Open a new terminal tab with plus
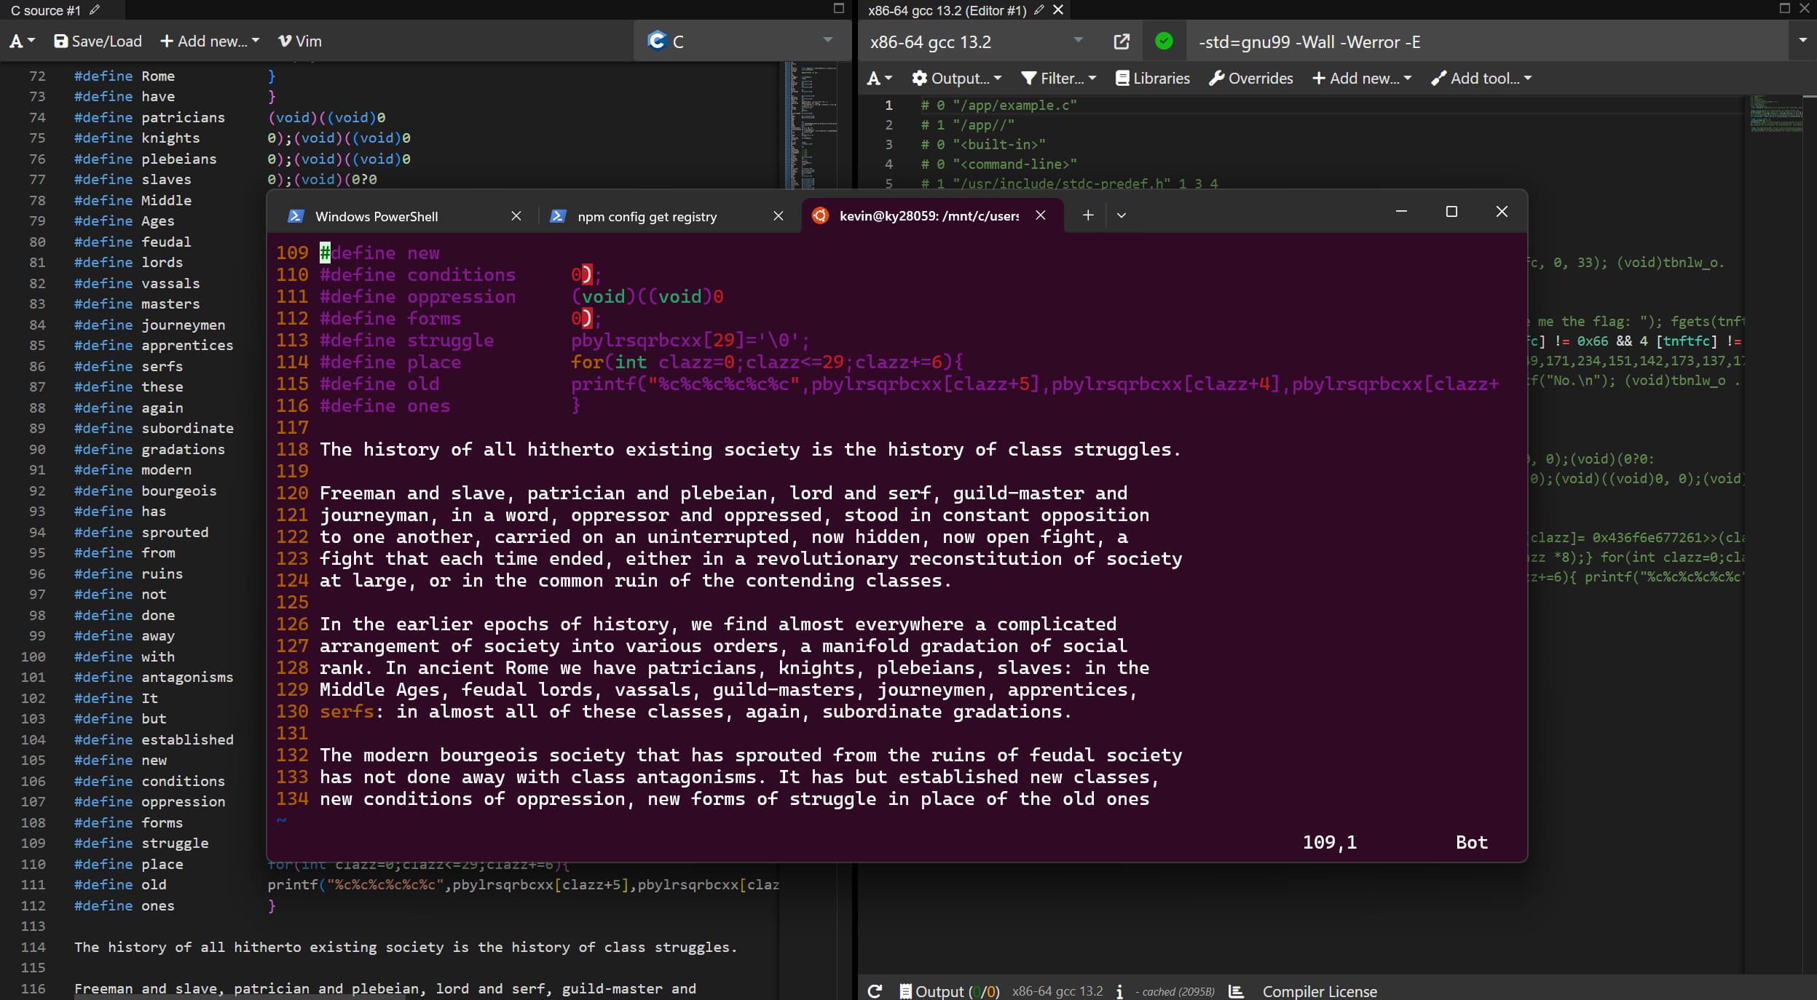This screenshot has height=1000, width=1817. (1087, 215)
